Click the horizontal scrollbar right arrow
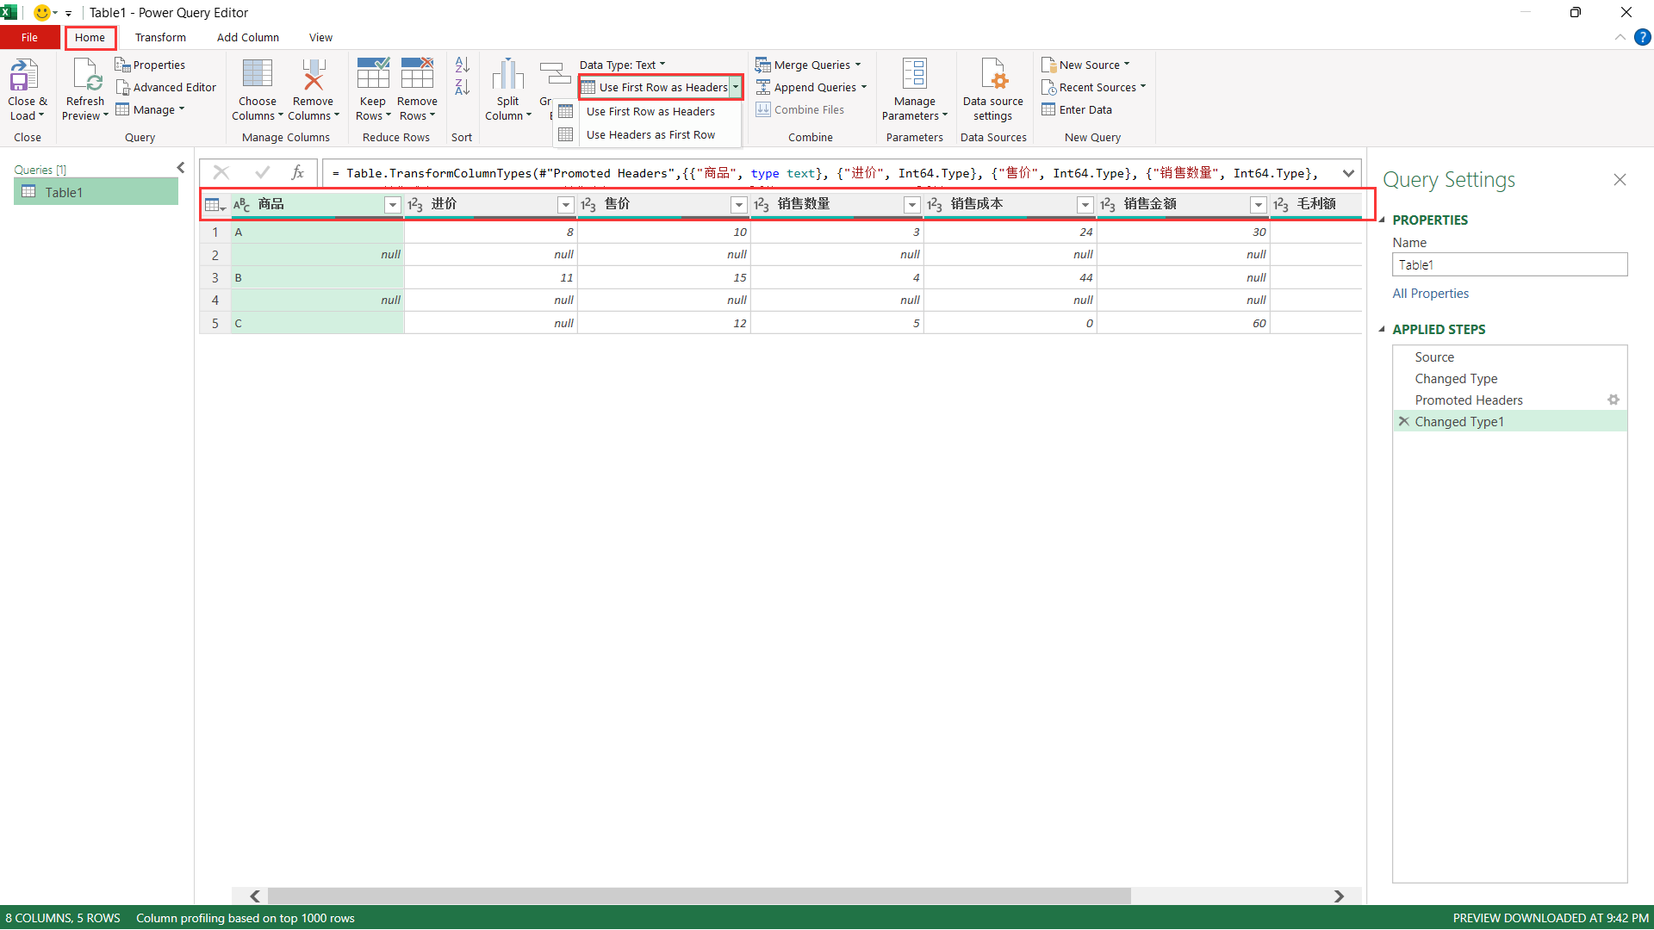 click(1339, 896)
